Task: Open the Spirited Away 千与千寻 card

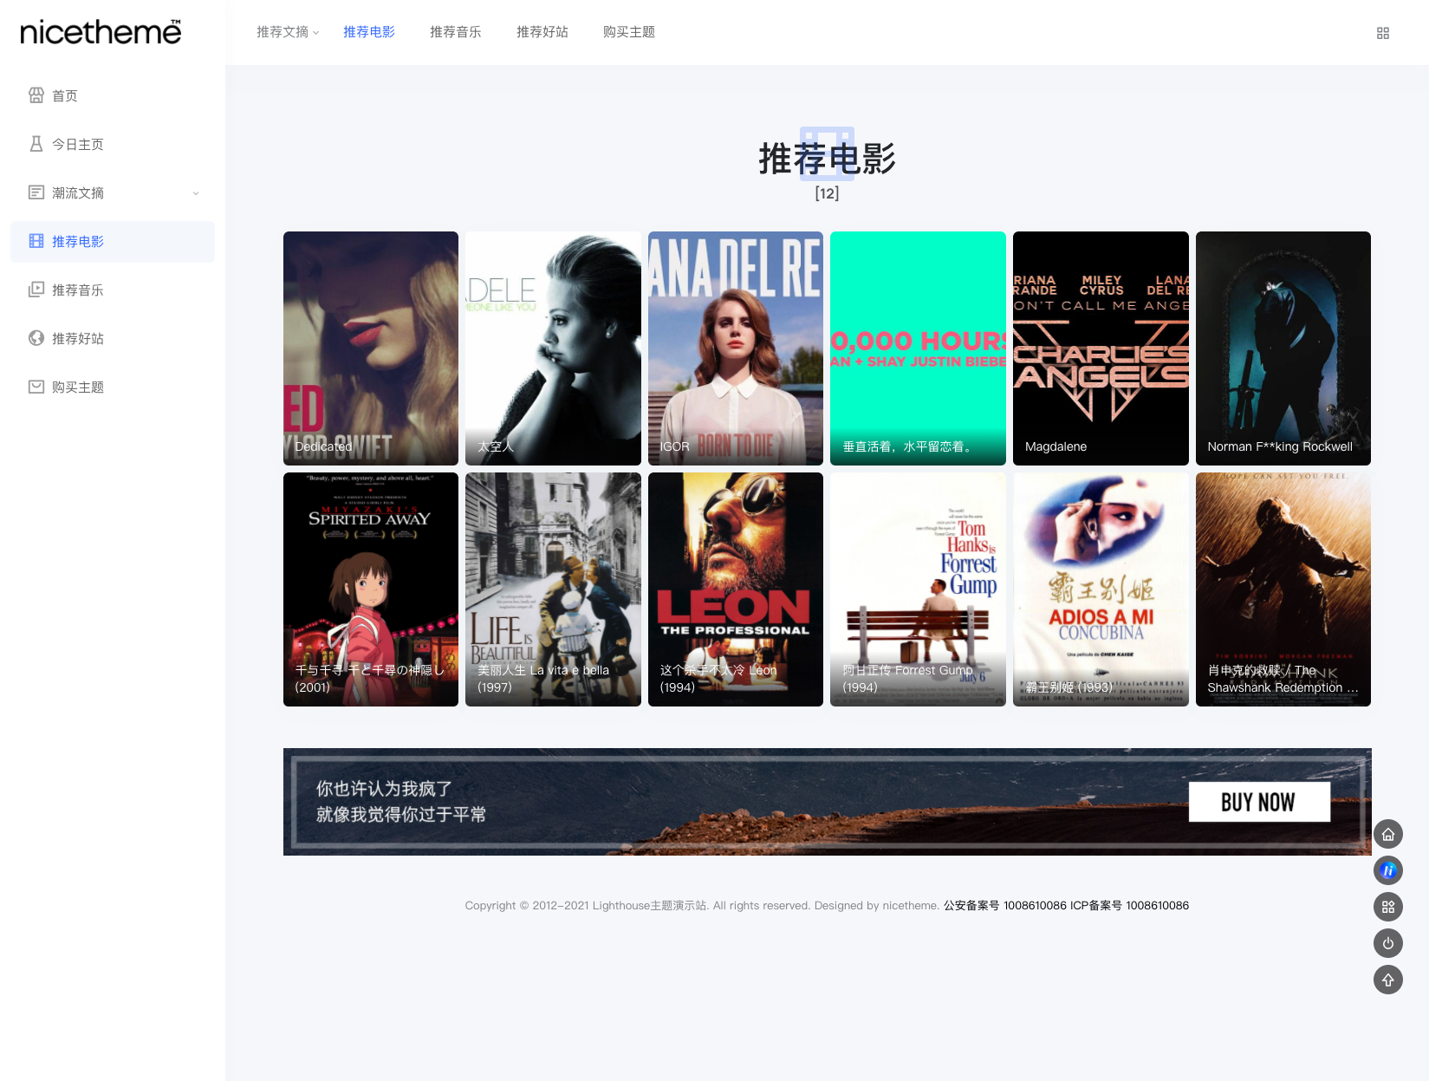Action: (371, 589)
